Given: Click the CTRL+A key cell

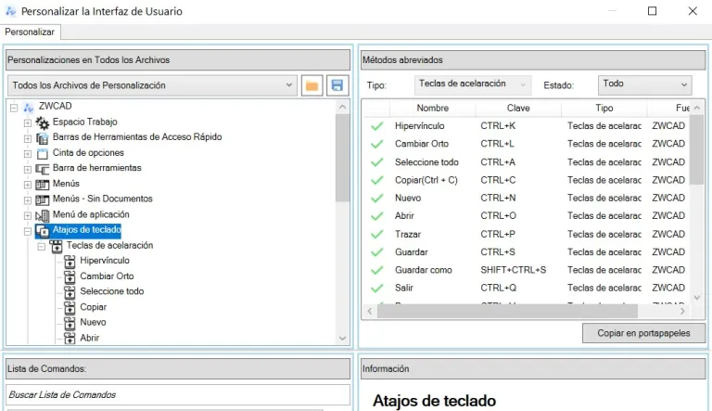Looking at the screenshot, I should click(498, 162).
